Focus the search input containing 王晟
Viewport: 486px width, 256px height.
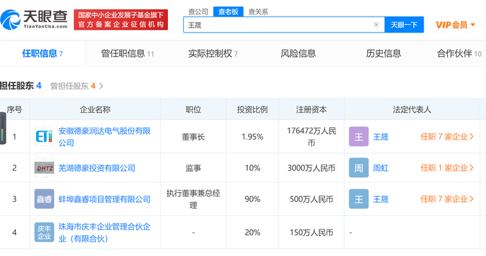point(279,25)
